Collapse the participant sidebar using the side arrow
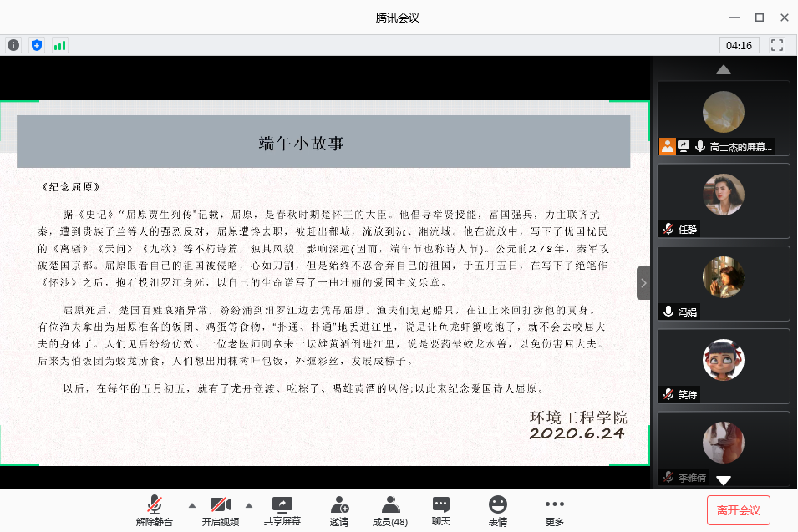Screen dimensions: 798x532 643,283
